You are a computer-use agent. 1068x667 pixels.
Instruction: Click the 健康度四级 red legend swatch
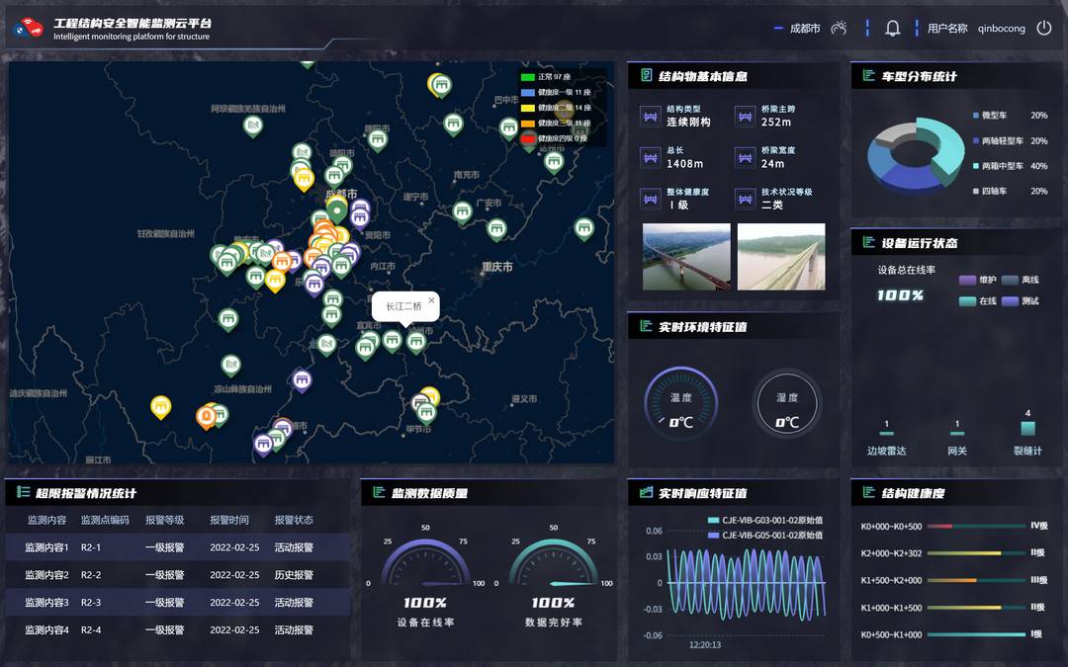[x=528, y=138]
